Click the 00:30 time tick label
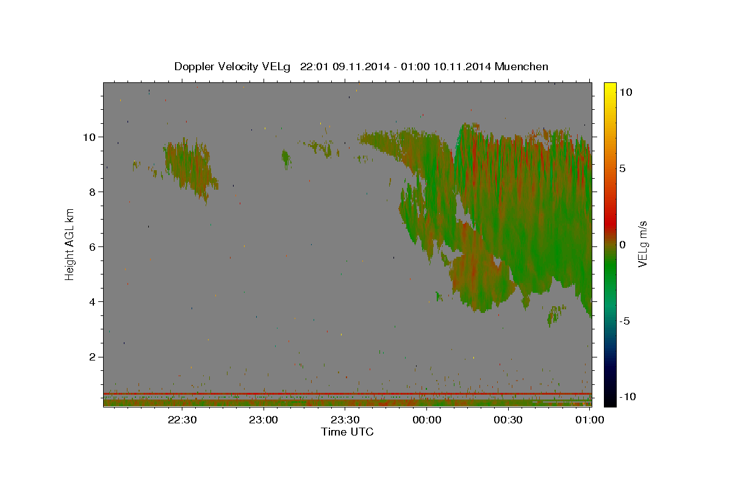This screenshot has width=732, height=488. click(508, 420)
